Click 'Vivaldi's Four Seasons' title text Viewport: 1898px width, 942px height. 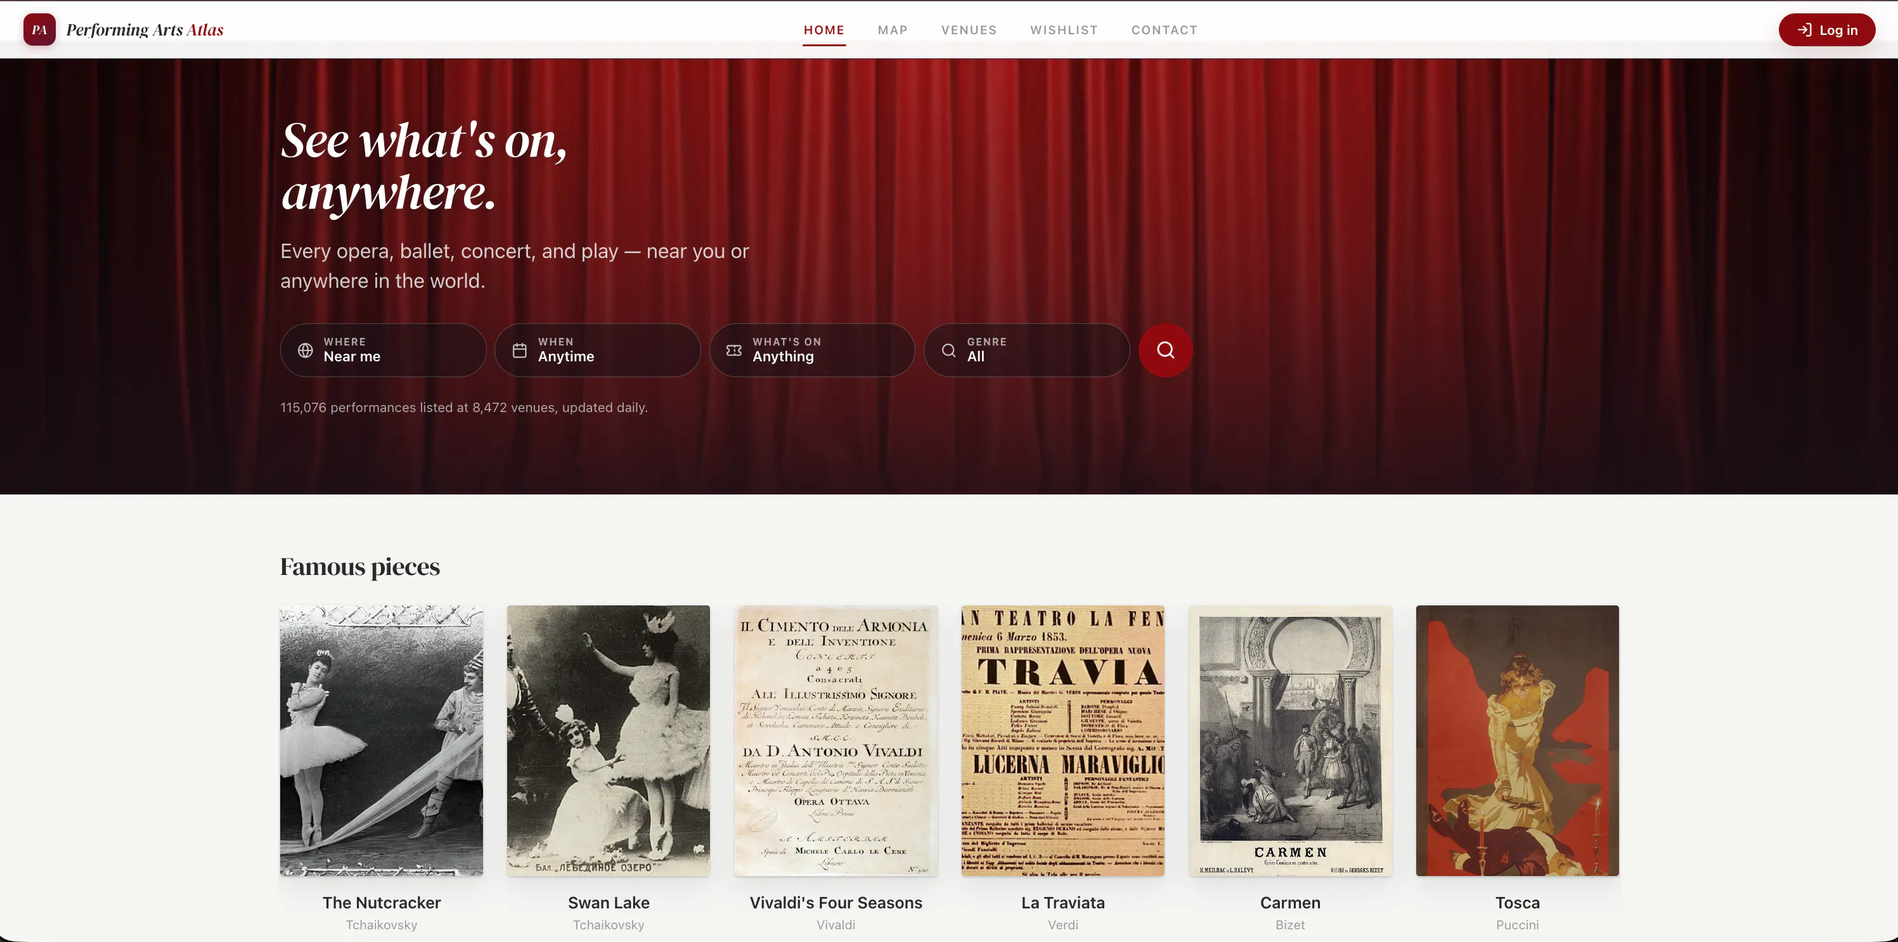pyautogui.click(x=836, y=902)
